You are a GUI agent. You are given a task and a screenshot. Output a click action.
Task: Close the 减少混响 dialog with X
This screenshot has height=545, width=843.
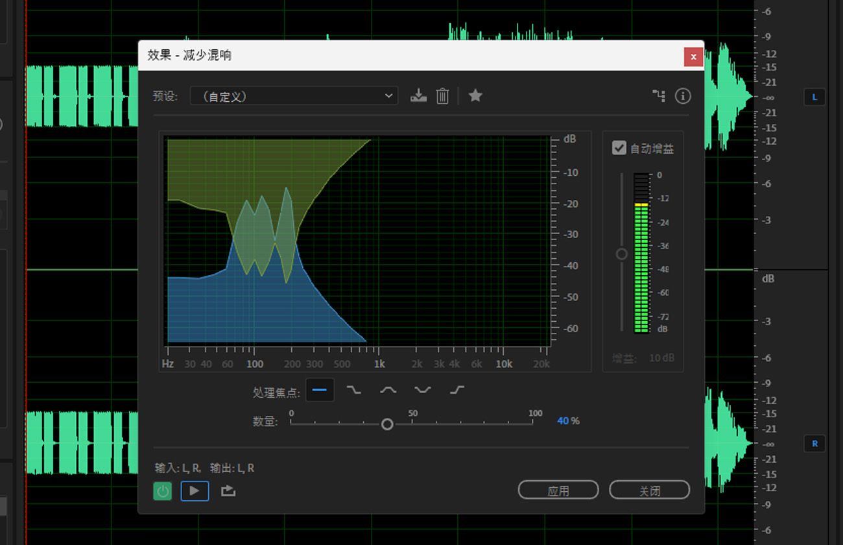pos(693,56)
